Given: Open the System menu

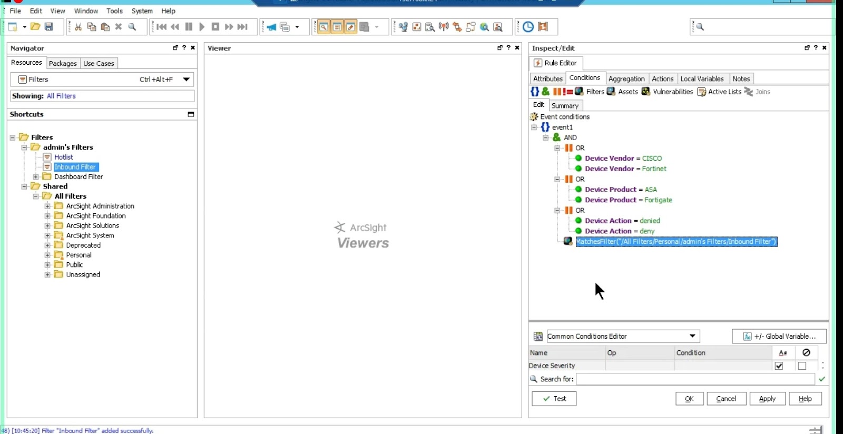Looking at the screenshot, I should (142, 11).
